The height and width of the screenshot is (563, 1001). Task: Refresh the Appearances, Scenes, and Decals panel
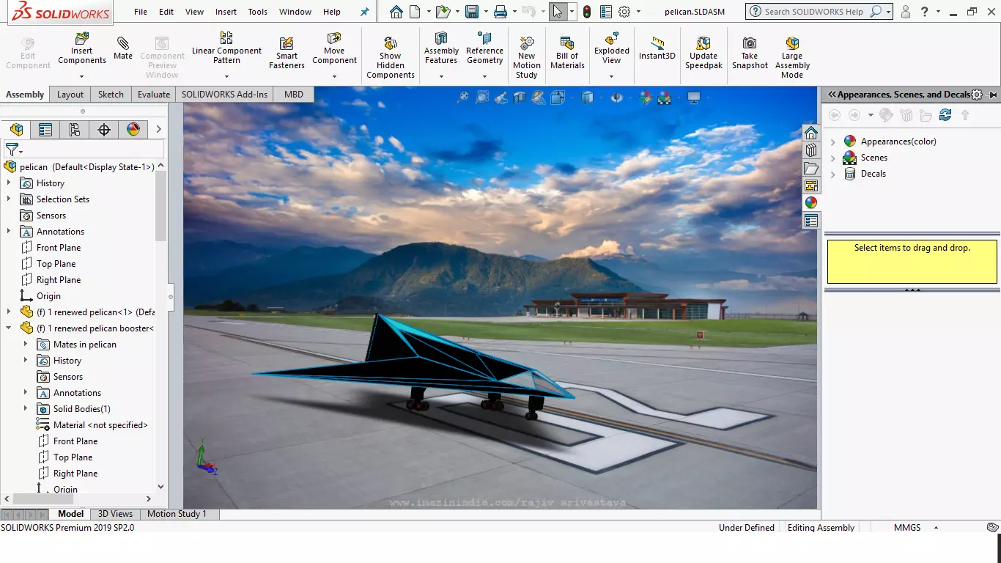pyautogui.click(x=945, y=115)
